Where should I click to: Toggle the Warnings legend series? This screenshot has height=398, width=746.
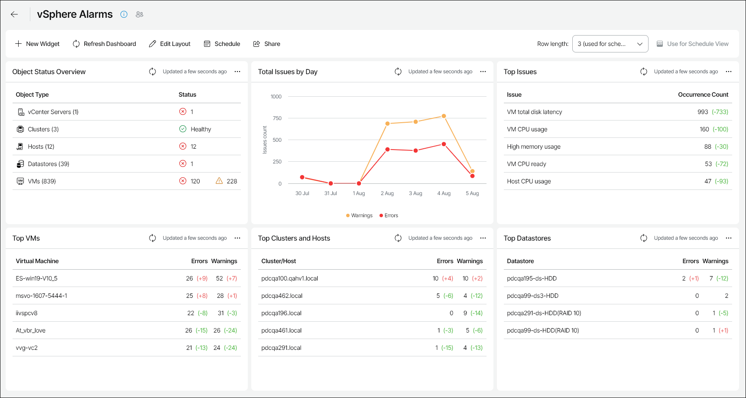[x=359, y=215]
